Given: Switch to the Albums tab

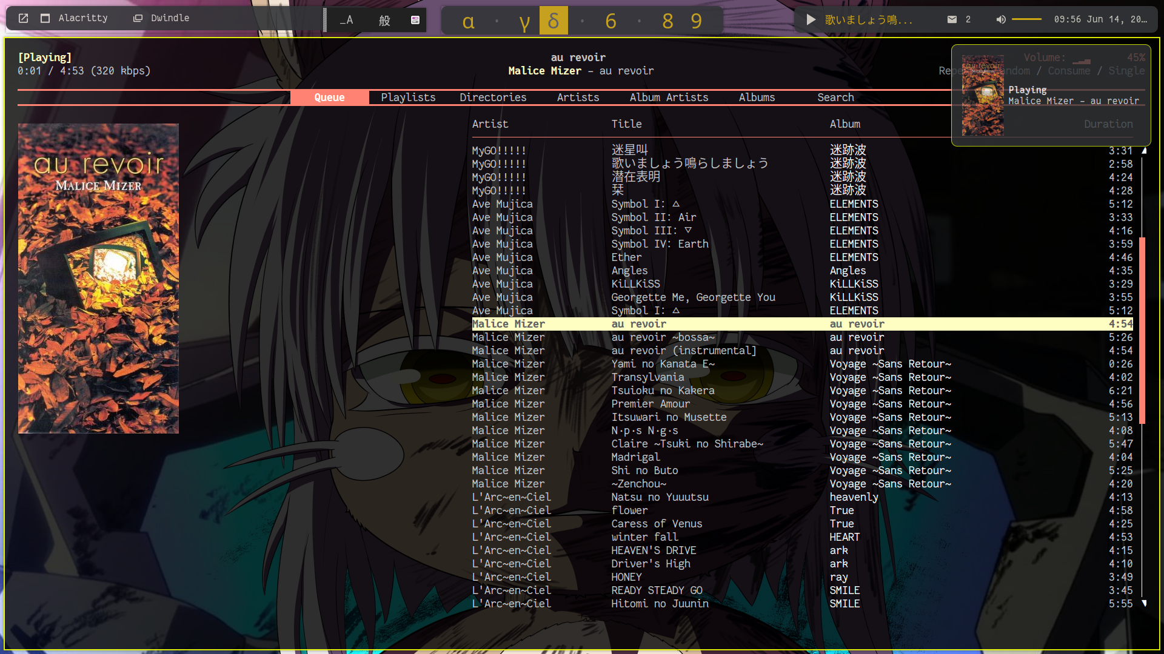Looking at the screenshot, I should (757, 97).
